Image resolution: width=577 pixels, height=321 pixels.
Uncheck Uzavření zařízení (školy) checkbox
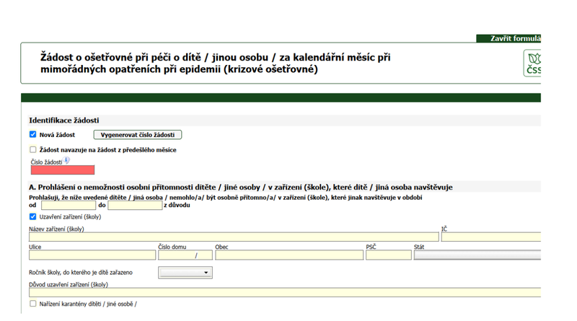pyautogui.click(x=33, y=216)
